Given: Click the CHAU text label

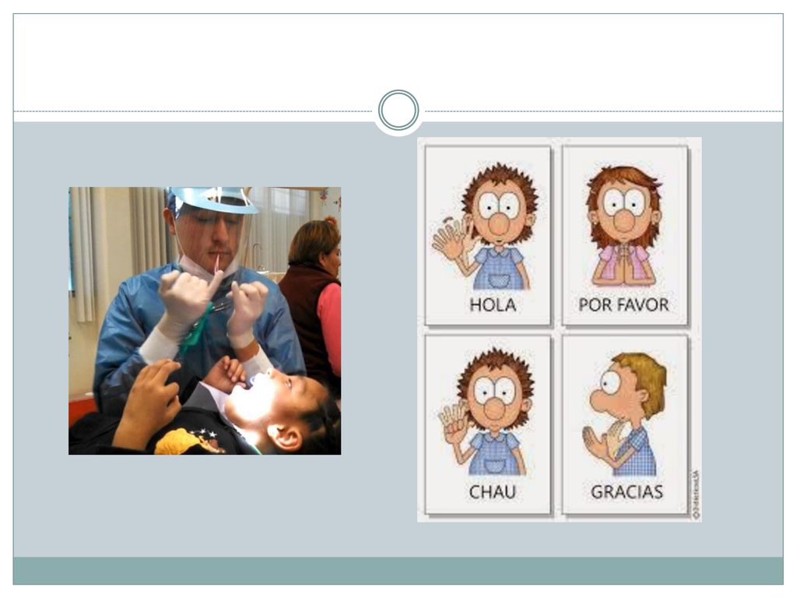Looking at the screenshot, I should pyautogui.click(x=492, y=492).
